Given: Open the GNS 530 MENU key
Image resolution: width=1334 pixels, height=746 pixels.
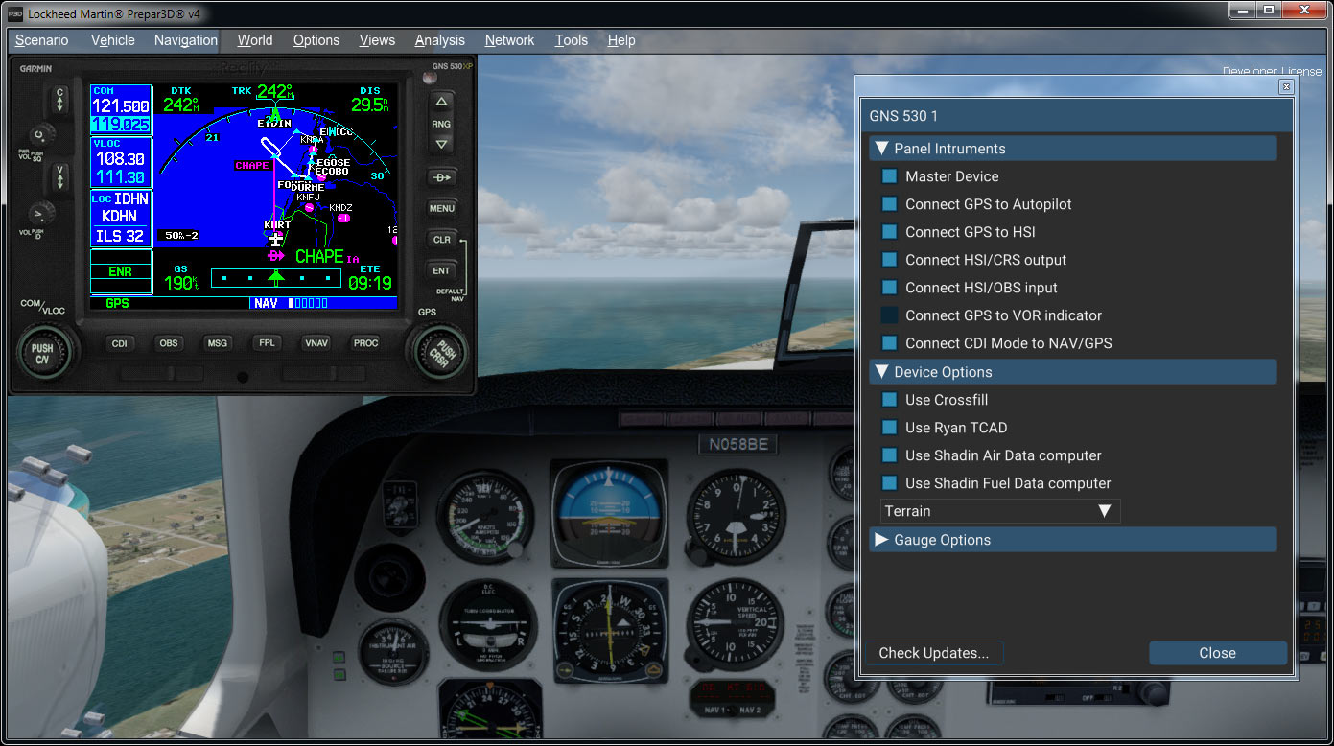Looking at the screenshot, I should (441, 208).
